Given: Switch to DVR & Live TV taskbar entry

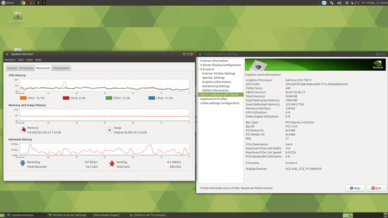Looking at the screenshot, I should (149, 215).
